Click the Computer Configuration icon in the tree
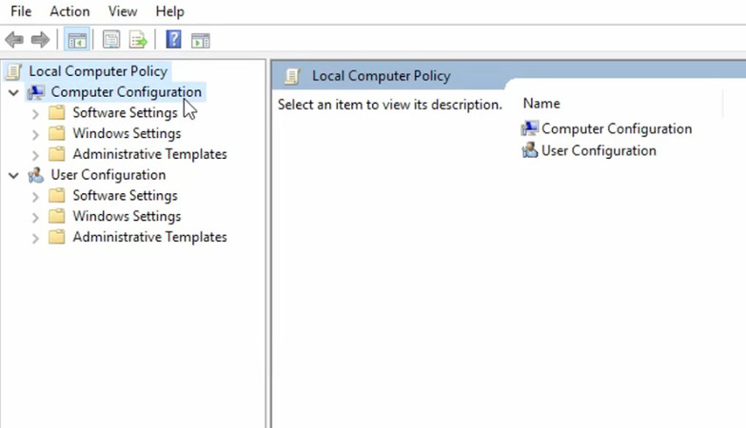Image resolution: width=746 pixels, height=428 pixels. [36, 92]
